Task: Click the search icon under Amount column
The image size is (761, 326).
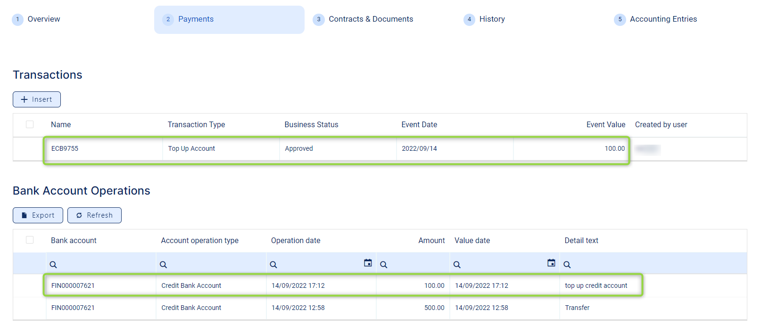Action: pyautogui.click(x=384, y=265)
